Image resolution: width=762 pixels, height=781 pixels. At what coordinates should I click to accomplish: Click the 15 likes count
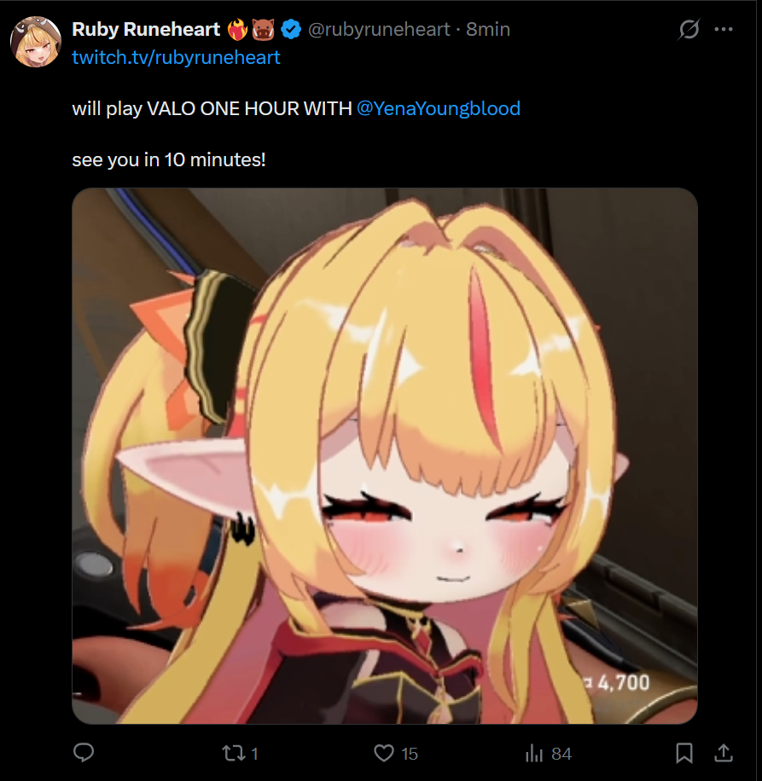coord(409,754)
